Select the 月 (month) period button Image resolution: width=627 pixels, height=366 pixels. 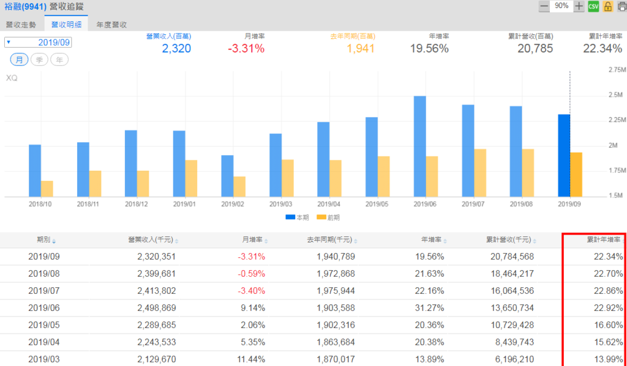pyautogui.click(x=19, y=60)
